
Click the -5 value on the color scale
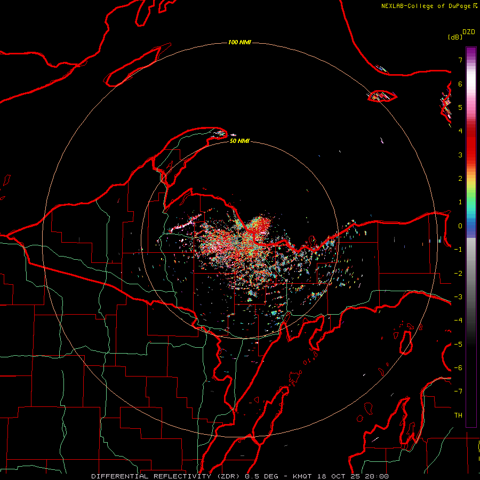click(x=458, y=345)
